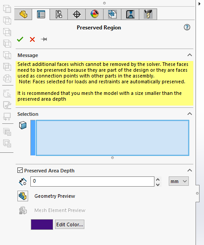Open the DimXpertManager crosshair tab
Image resolution: width=204 pixels, height=245 pixels.
[77, 14]
